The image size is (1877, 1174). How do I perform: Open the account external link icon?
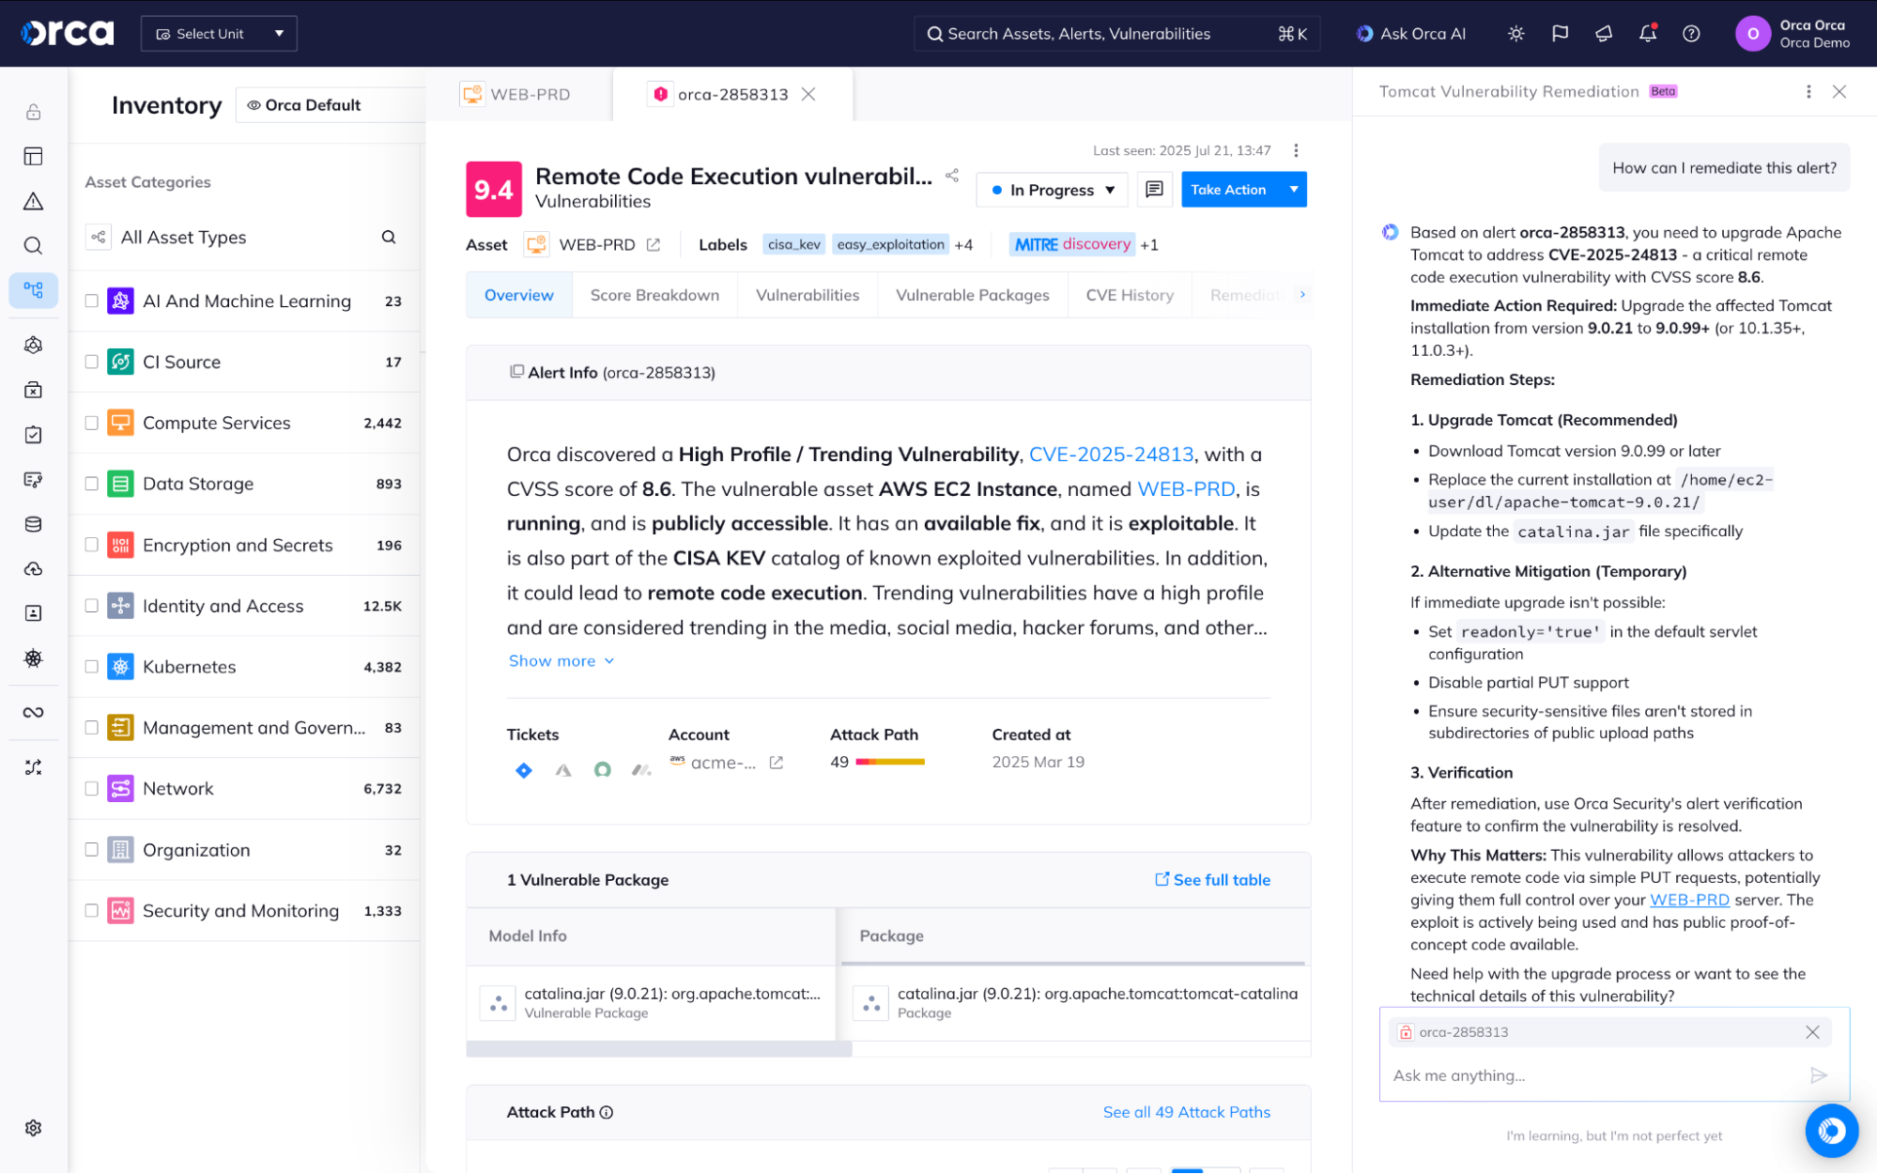777,763
